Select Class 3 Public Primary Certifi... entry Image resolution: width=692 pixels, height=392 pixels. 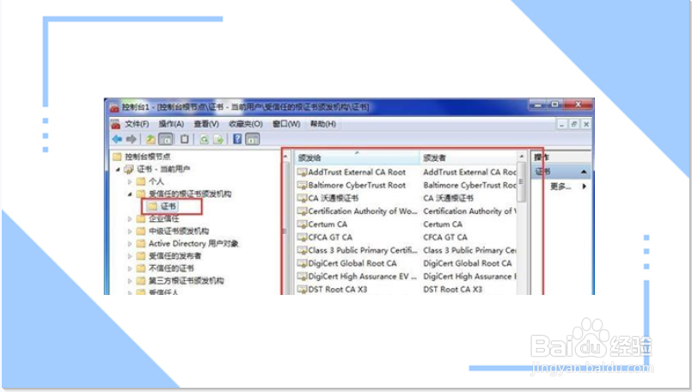pyautogui.click(x=362, y=250)
